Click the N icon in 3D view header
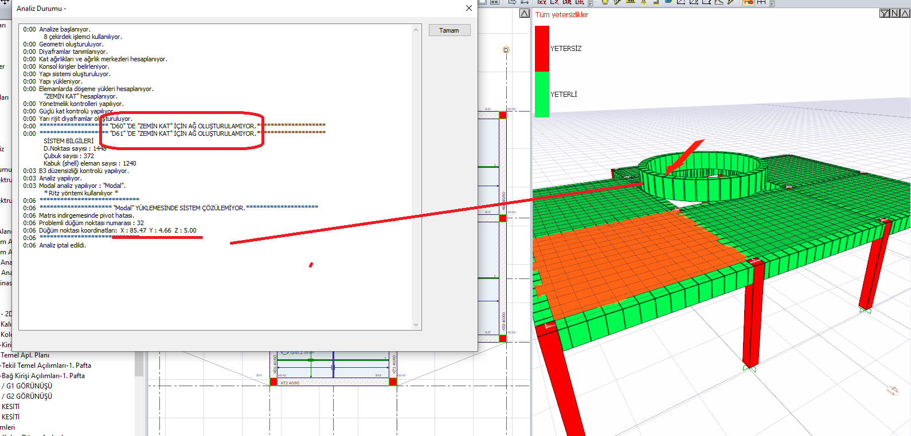Viewport: 911px width, 436px height. (x=895, y=13)
